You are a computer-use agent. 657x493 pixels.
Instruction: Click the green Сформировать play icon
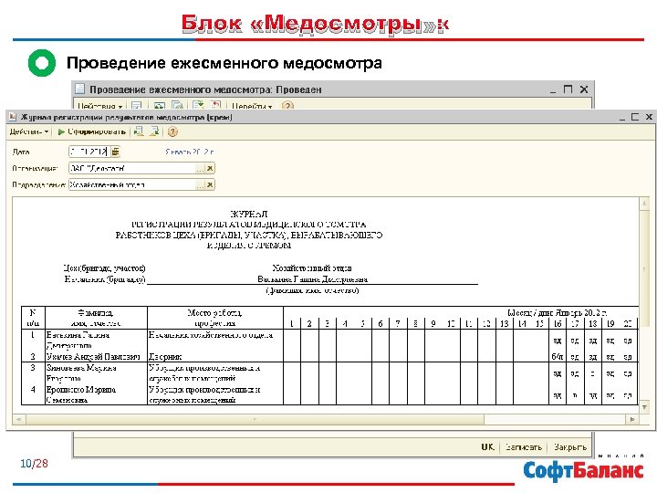click(61, 131)
